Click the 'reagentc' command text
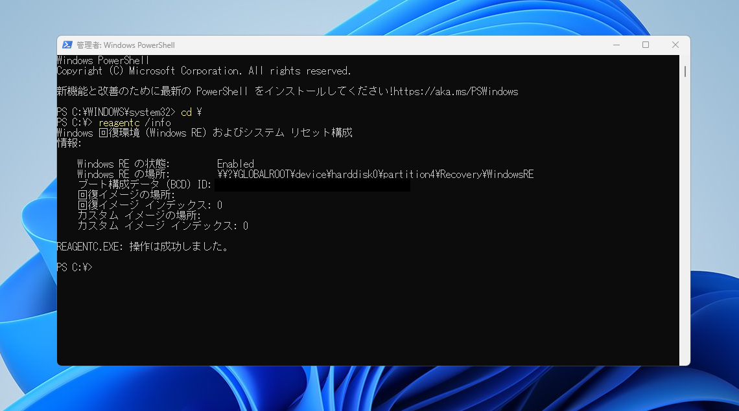The height and width of the screenshot is (411, 739). (x=119, y=122)
